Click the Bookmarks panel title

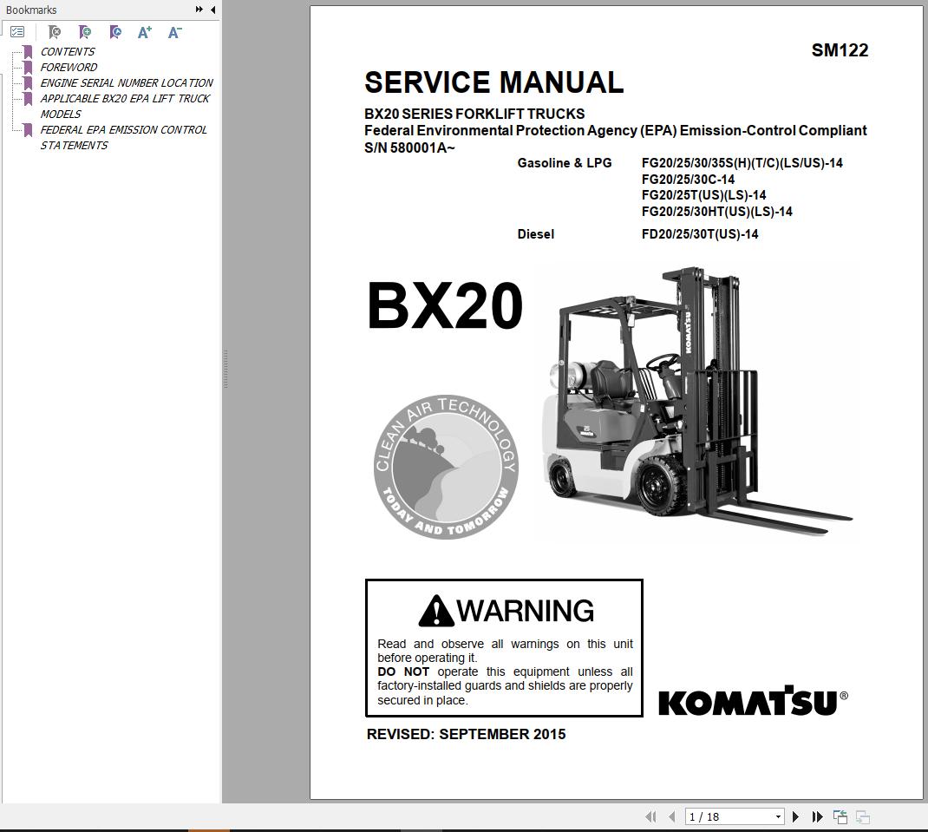(31, 10)
